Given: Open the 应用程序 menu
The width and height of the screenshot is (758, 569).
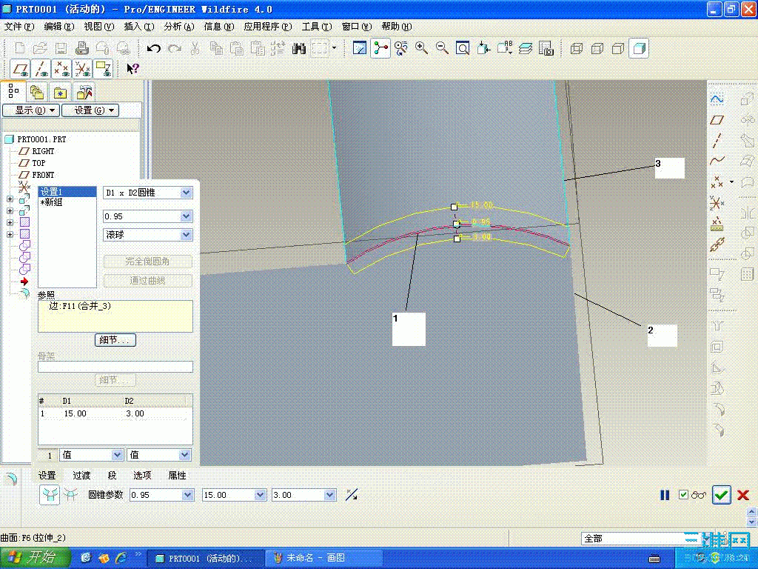Looking at the screenshot, I should [268, 27].
